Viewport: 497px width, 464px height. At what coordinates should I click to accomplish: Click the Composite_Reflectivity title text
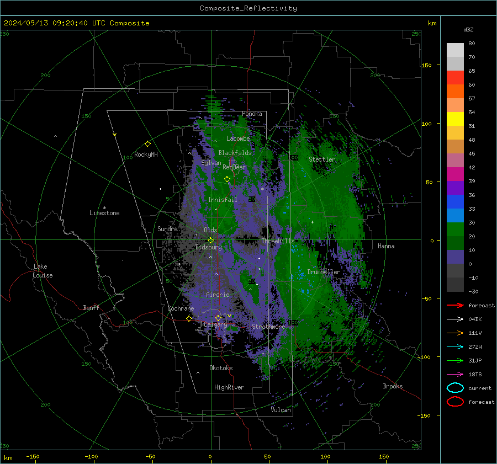tap(248, 8)
